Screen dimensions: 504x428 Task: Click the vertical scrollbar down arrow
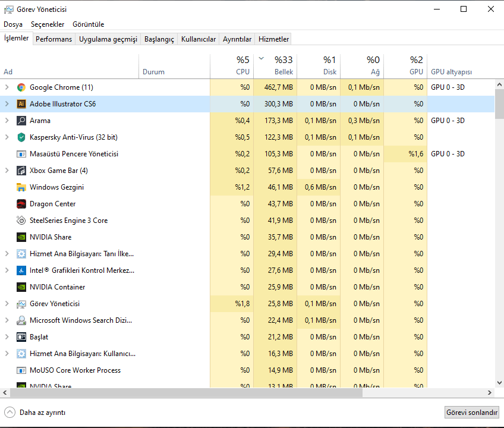pyautogui.click(x=499, y=383)
